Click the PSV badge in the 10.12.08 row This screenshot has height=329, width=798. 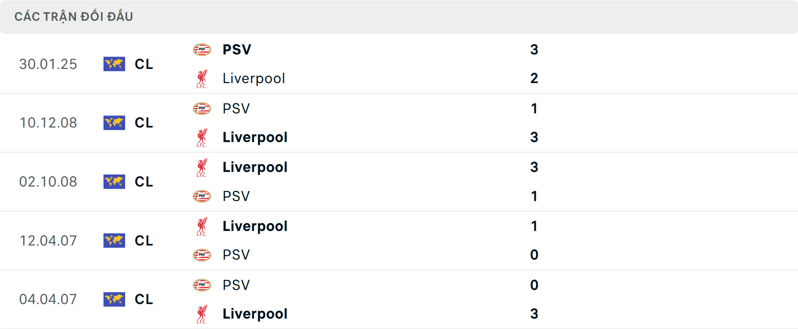[x=202, y=108]
